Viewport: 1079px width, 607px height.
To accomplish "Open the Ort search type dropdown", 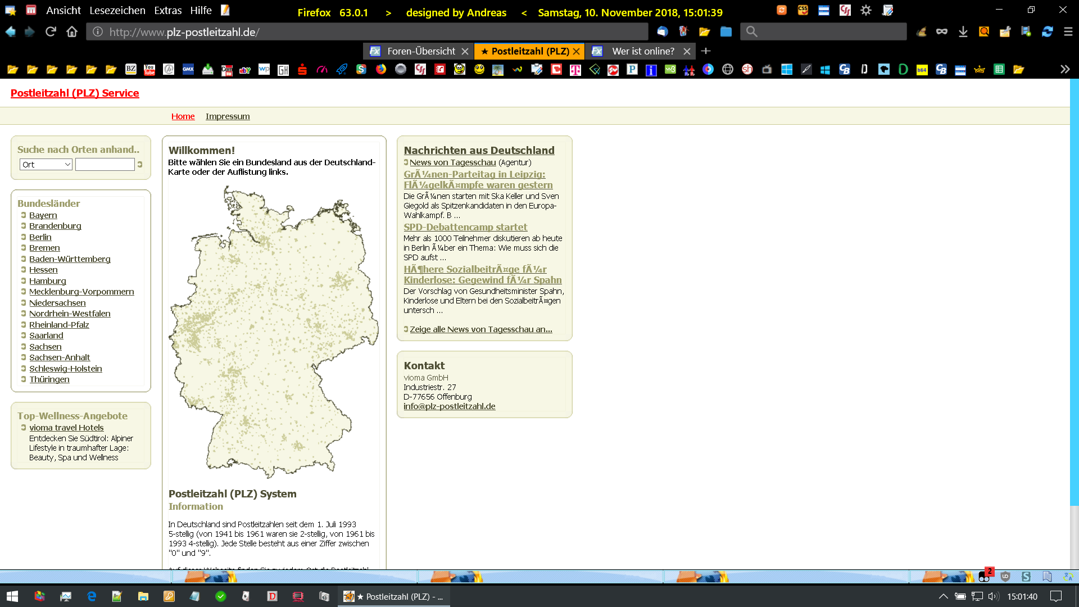I will [x=46, y=164].
